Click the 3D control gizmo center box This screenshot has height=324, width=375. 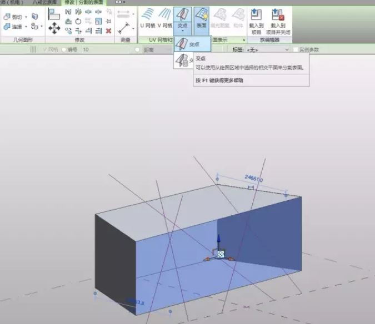tap(221, 254)
